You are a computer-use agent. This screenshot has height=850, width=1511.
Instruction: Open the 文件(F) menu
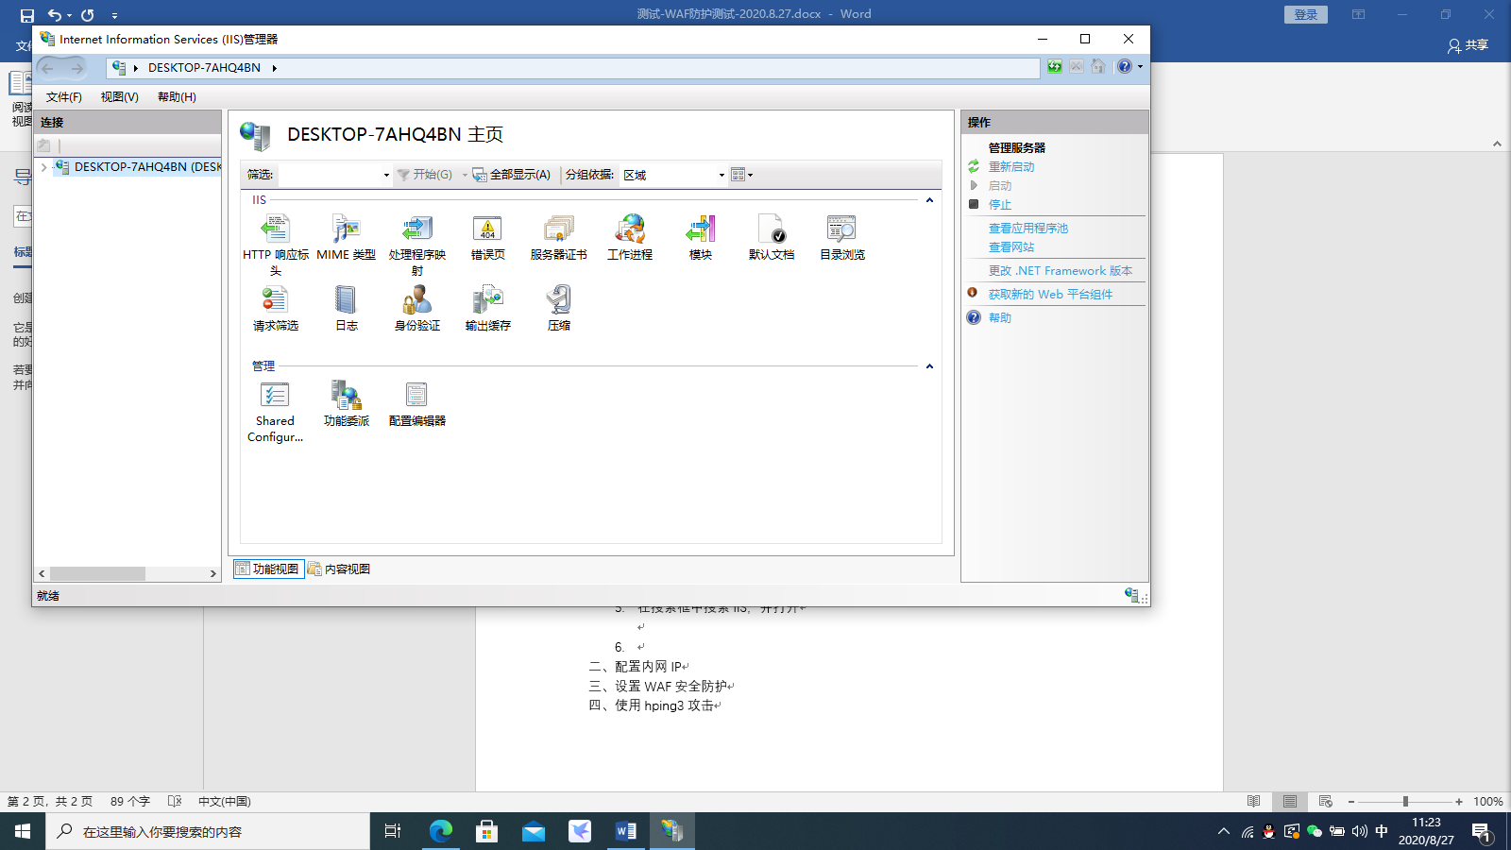[x=64, y=97]
